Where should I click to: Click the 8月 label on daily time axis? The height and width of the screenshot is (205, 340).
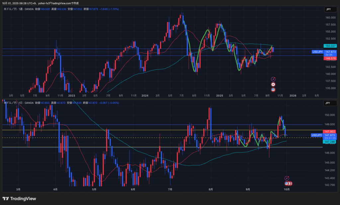[211, 189]
